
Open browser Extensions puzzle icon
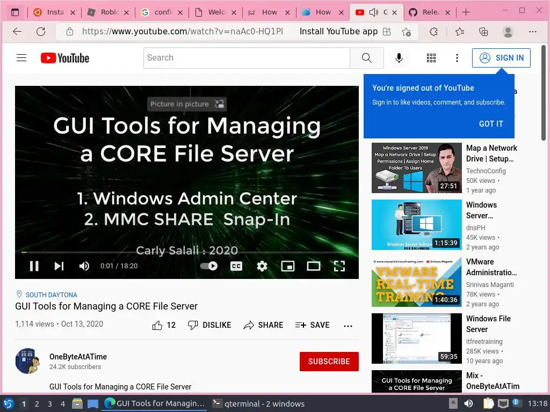click(433, 32)
